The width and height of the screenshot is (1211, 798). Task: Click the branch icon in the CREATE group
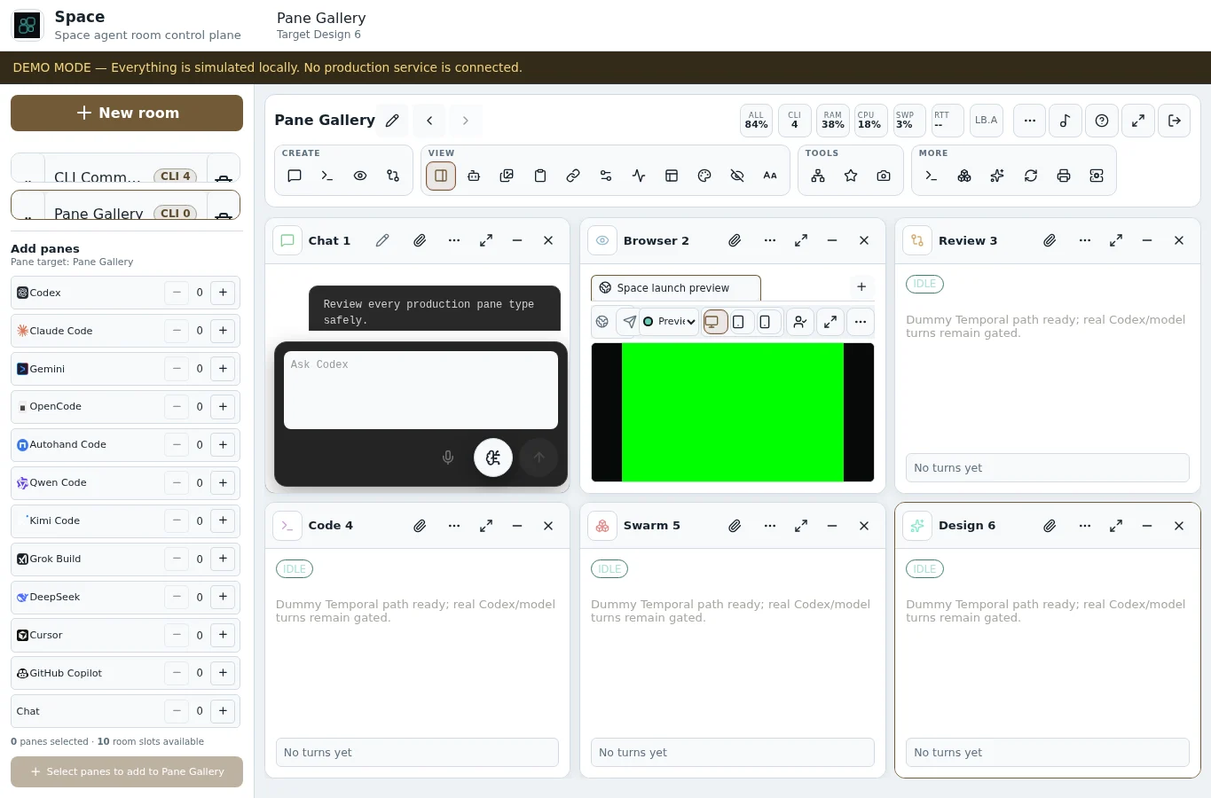pyautogui.click(x=393, y=176)
